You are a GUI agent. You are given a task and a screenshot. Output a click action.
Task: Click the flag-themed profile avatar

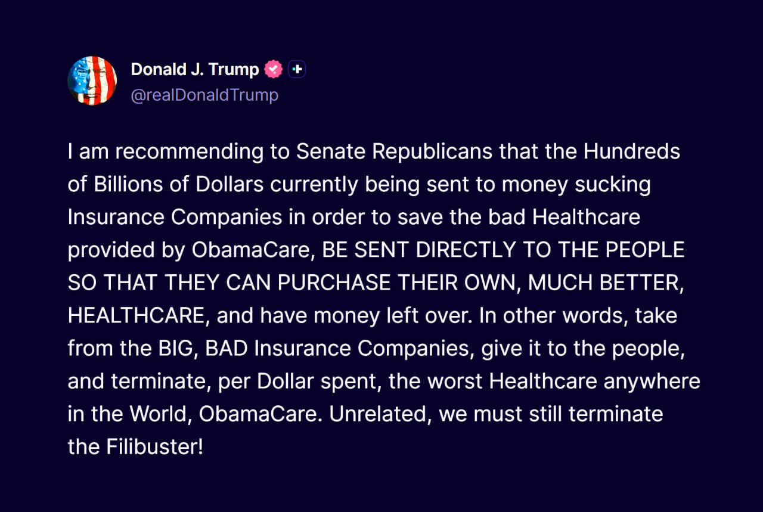click(x=92, y=81)
